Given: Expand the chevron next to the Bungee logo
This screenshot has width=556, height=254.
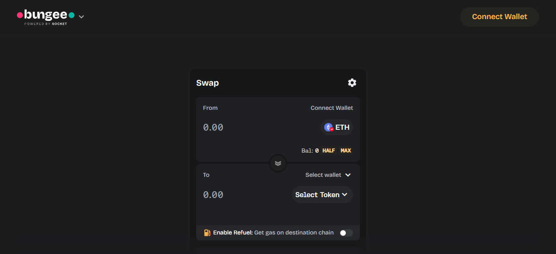Looking at the screenshot, I should click(x=81, y=17).
